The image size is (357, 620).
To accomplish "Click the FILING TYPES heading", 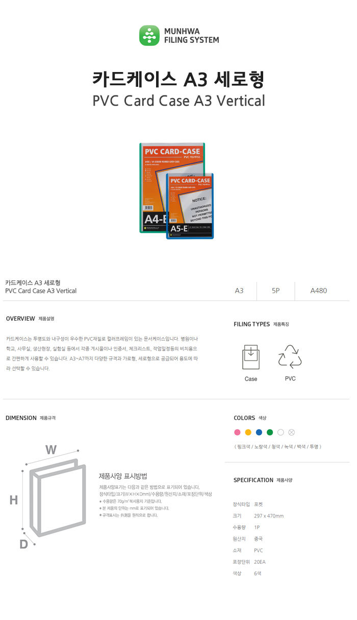I will [252, 324].
